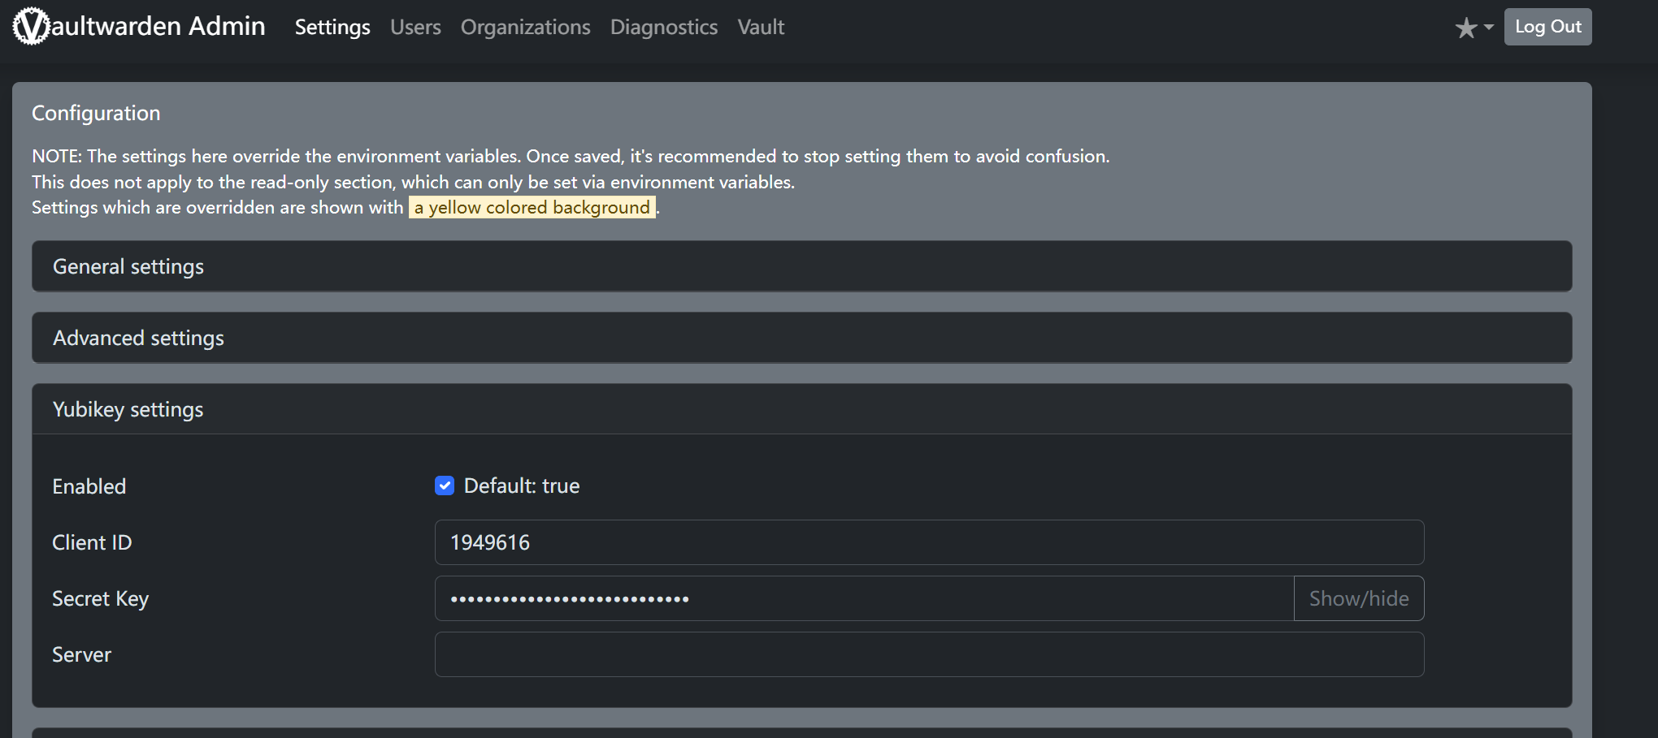This screenshot has height=738, width=1658.
Task: Expand the General settings section
Action: click(x=801, y=266)
